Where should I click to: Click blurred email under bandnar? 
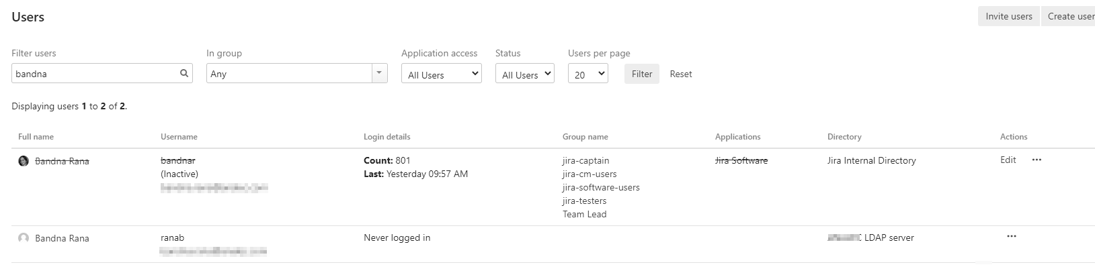tap(214, 188)
